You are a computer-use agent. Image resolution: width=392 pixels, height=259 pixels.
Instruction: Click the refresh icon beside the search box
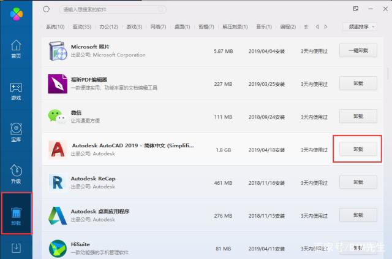click(47, 10)
